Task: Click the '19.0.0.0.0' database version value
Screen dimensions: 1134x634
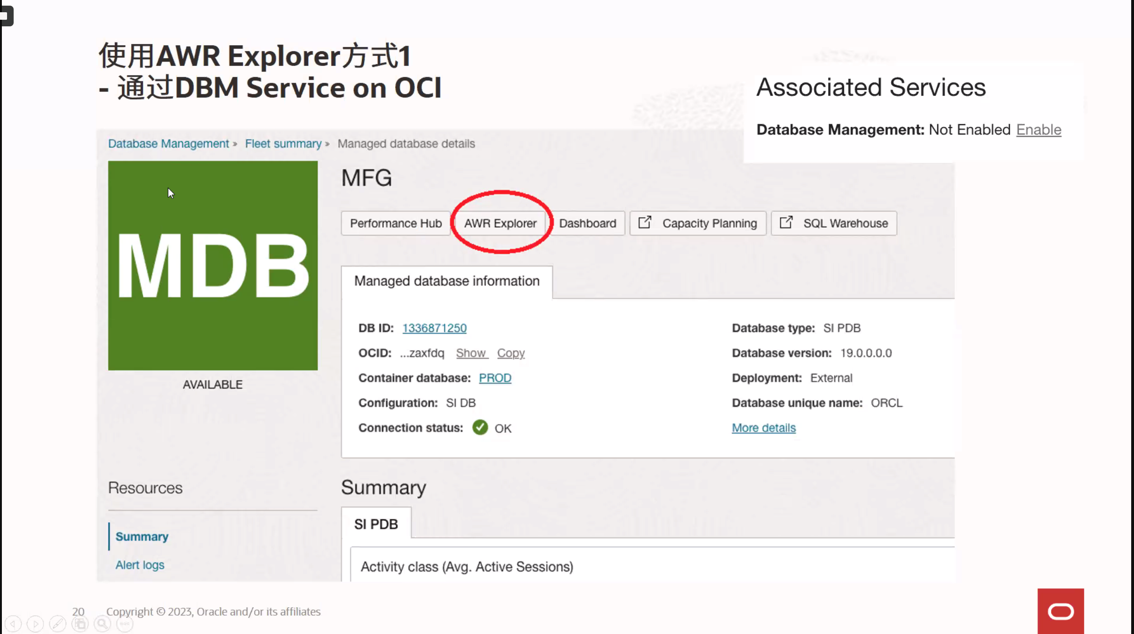Action: [x=866, y=353]
